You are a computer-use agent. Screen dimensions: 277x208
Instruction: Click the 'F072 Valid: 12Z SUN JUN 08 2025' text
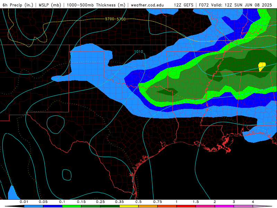[x=235, y=5]
